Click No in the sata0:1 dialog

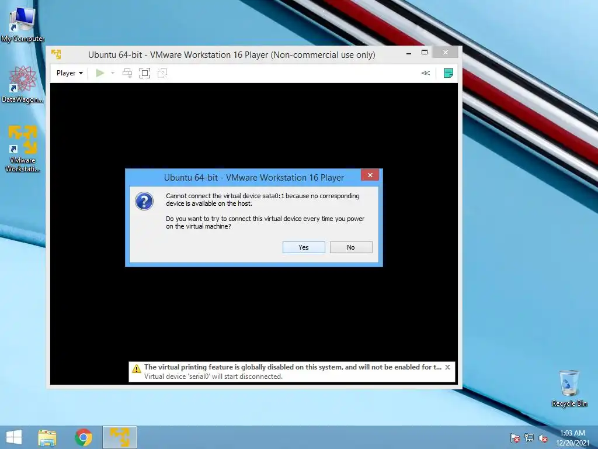[351, 247]
